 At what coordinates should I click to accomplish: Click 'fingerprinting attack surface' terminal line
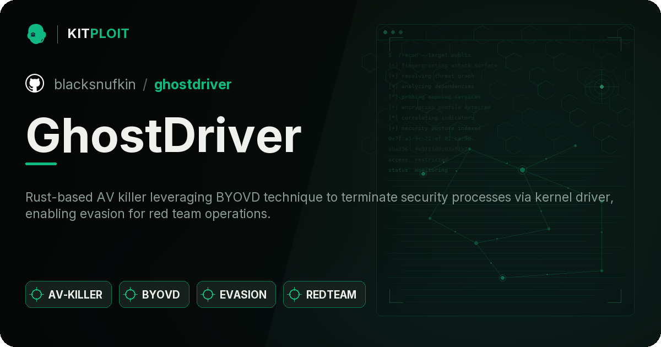click(x=443, y=66)
